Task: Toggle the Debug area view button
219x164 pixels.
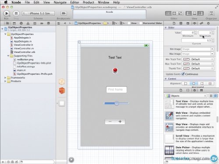Action: (x=194, y=14)
